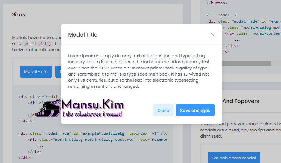Click the Modal - sm button
Image resolution: width=281 pixels, height=163 pixels.
coord(36,71)
